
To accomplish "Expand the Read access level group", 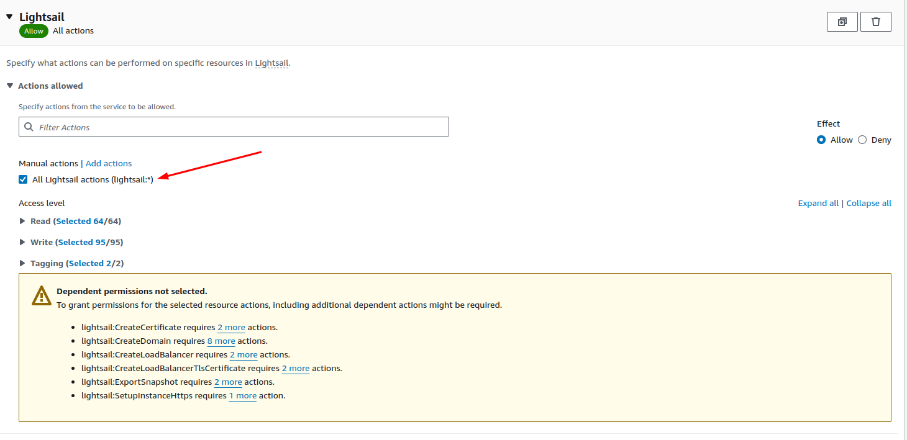I will pyautogui.click(x=24, y=221).
